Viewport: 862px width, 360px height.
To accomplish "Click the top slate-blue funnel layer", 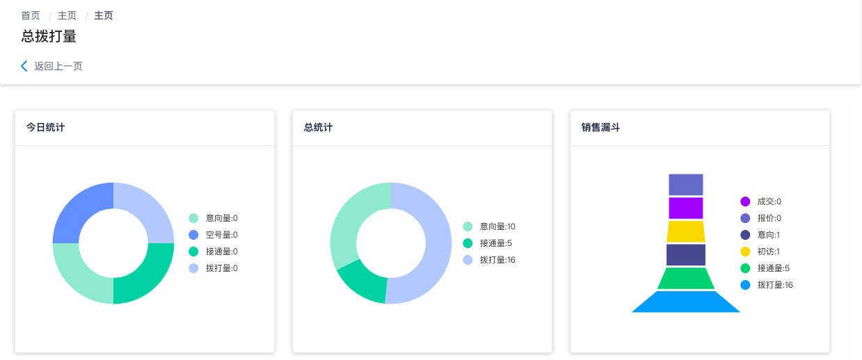I will coord(685,185).
